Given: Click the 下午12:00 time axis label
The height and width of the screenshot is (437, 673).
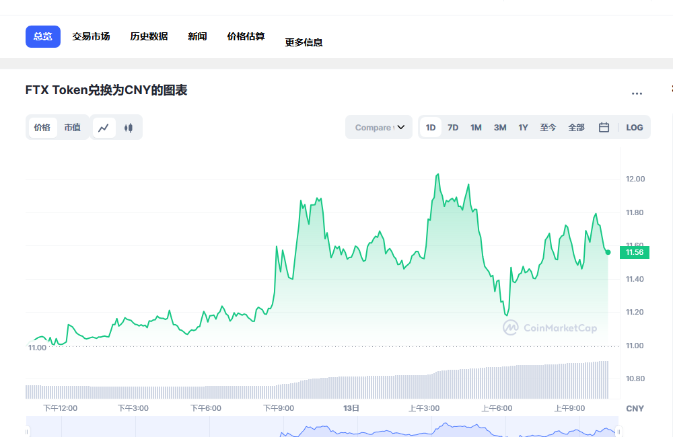Looking at the screenshot, I should point(60,408).
